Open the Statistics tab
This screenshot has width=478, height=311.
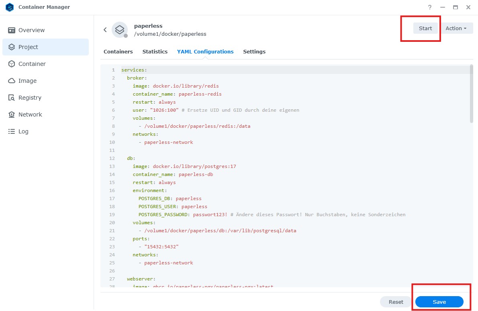[155, 51]
